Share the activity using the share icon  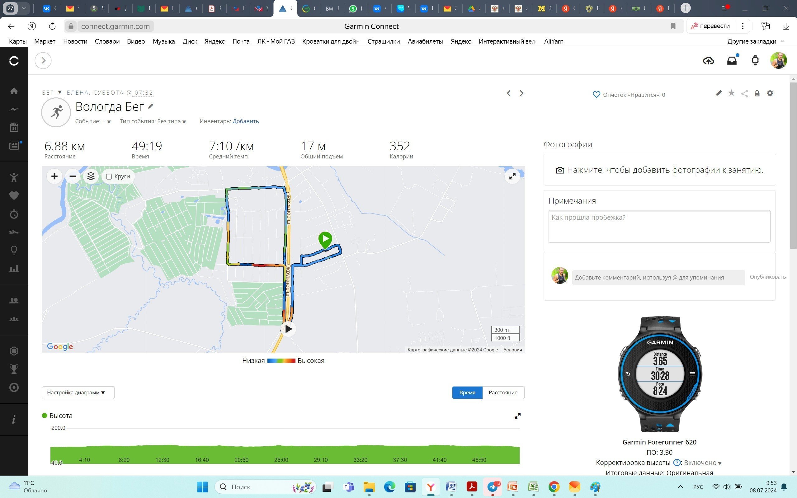[744, 94]
